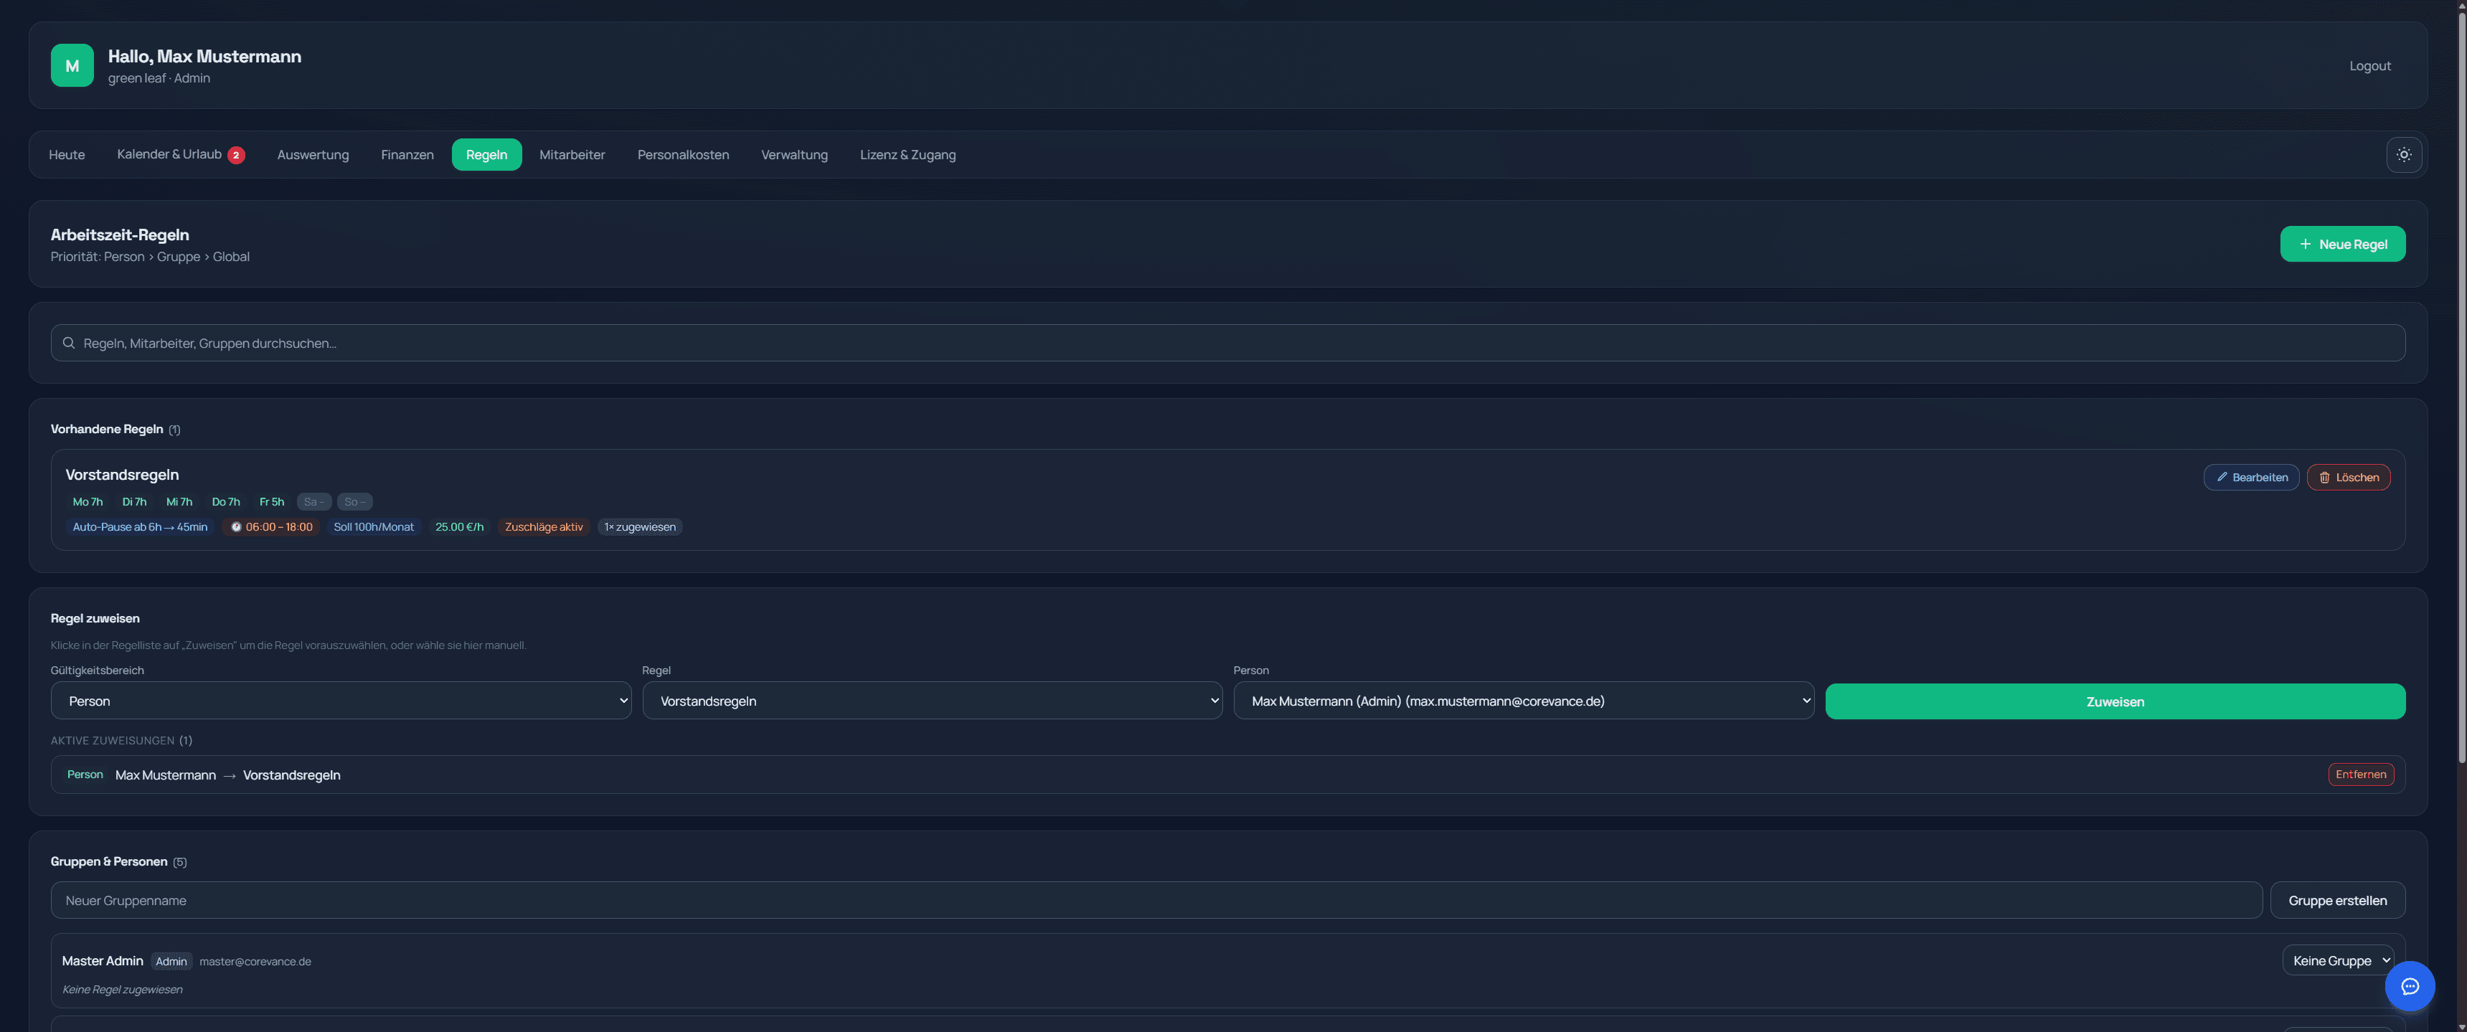
Task: Click the plus icon on Neue Regel
Action: 2305,244
